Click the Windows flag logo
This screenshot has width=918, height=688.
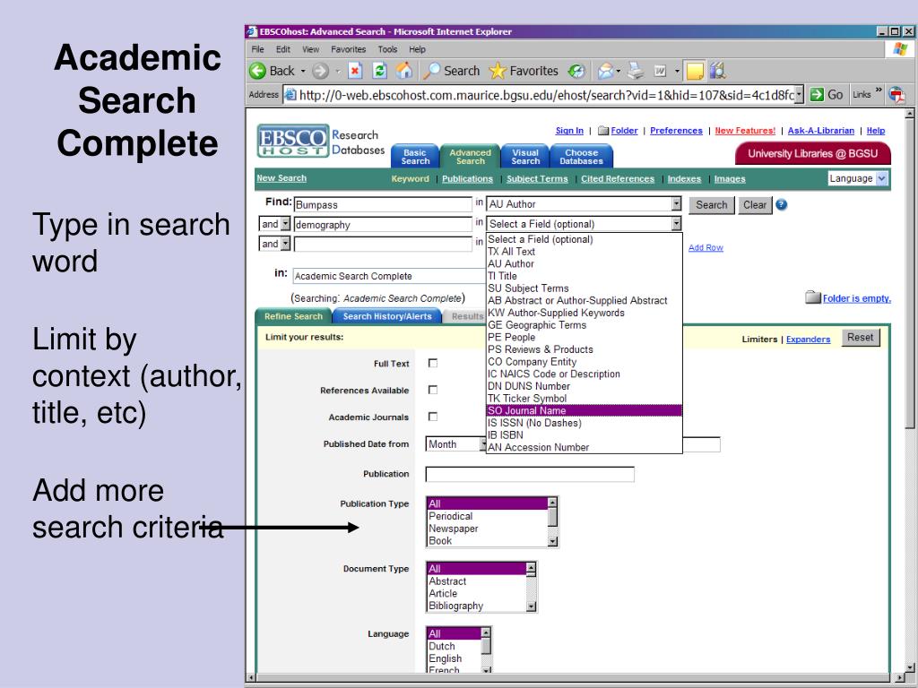click(x=900, y=49)
